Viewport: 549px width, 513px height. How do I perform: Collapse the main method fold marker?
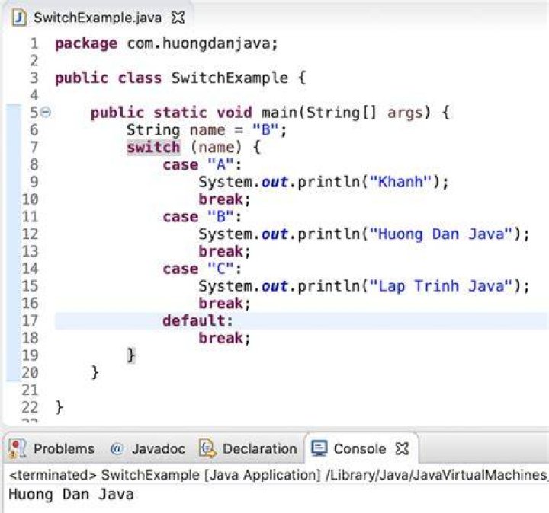pos(46,112)
